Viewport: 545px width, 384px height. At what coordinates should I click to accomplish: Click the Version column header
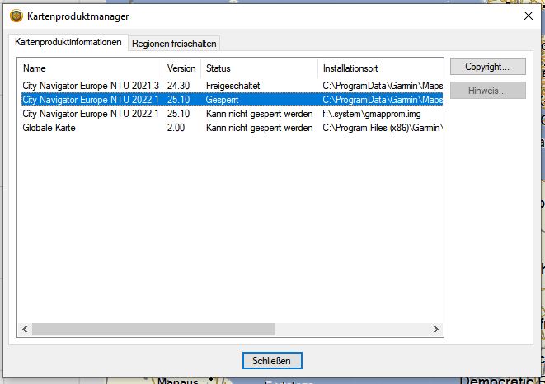pyautogui.click(x=181, y=68)
